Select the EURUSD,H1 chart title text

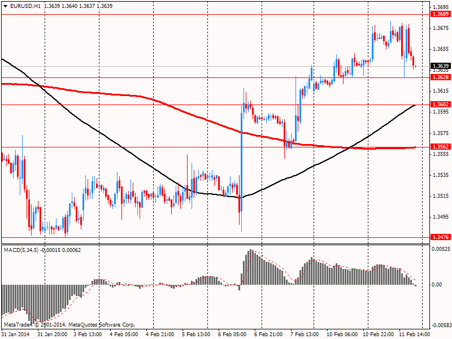click(25, 6)
